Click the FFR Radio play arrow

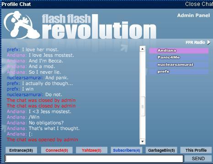[209, 42]
